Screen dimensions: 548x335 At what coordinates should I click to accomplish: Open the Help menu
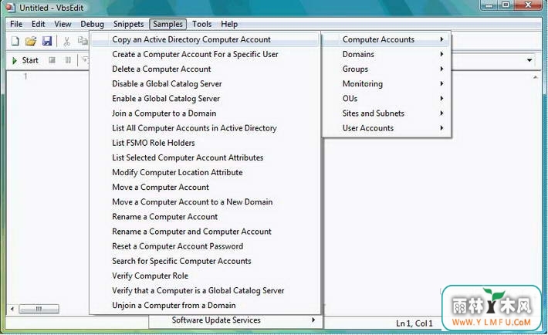pos(229,24)
